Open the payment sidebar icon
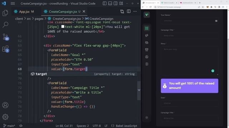229x128 pixels. 147,43
